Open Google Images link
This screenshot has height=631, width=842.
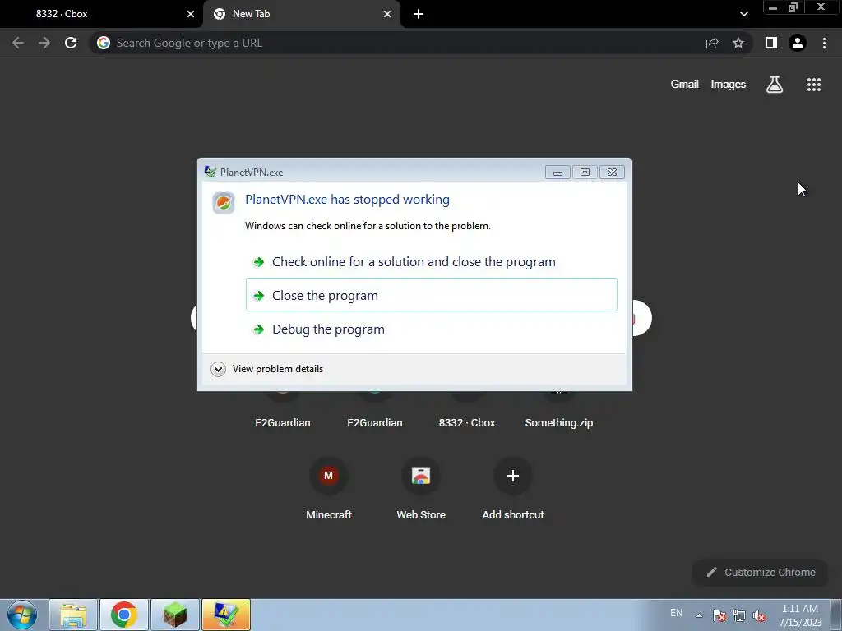729,85
